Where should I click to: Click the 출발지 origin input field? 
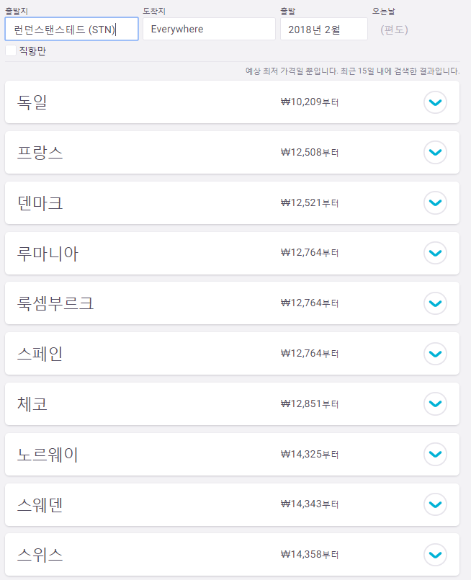point(71,30)
